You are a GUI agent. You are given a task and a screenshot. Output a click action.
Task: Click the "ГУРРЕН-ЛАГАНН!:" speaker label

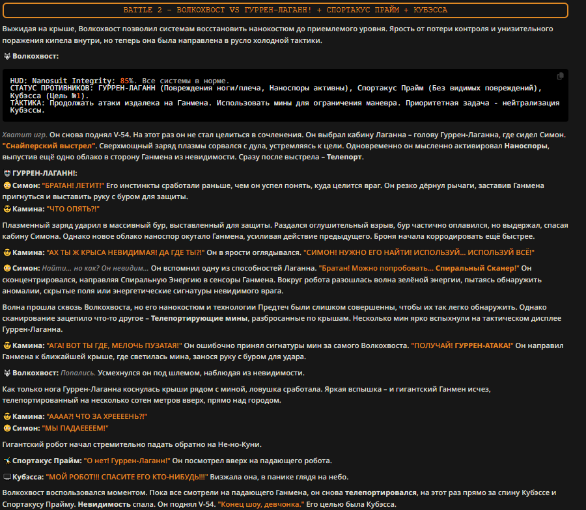point(45,173)
